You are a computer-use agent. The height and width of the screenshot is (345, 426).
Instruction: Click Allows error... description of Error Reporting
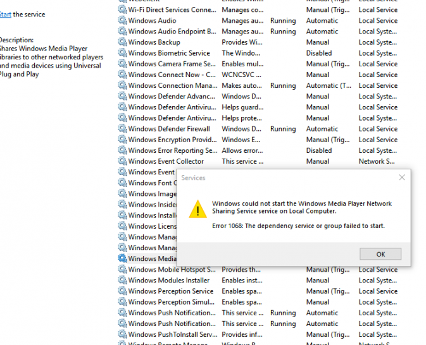point(242,150)
